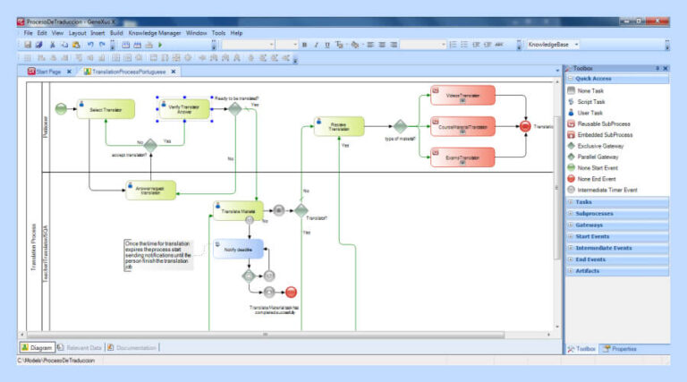Select the Parallel Gateway tool

pyautogui.click(x=597, y=157)
